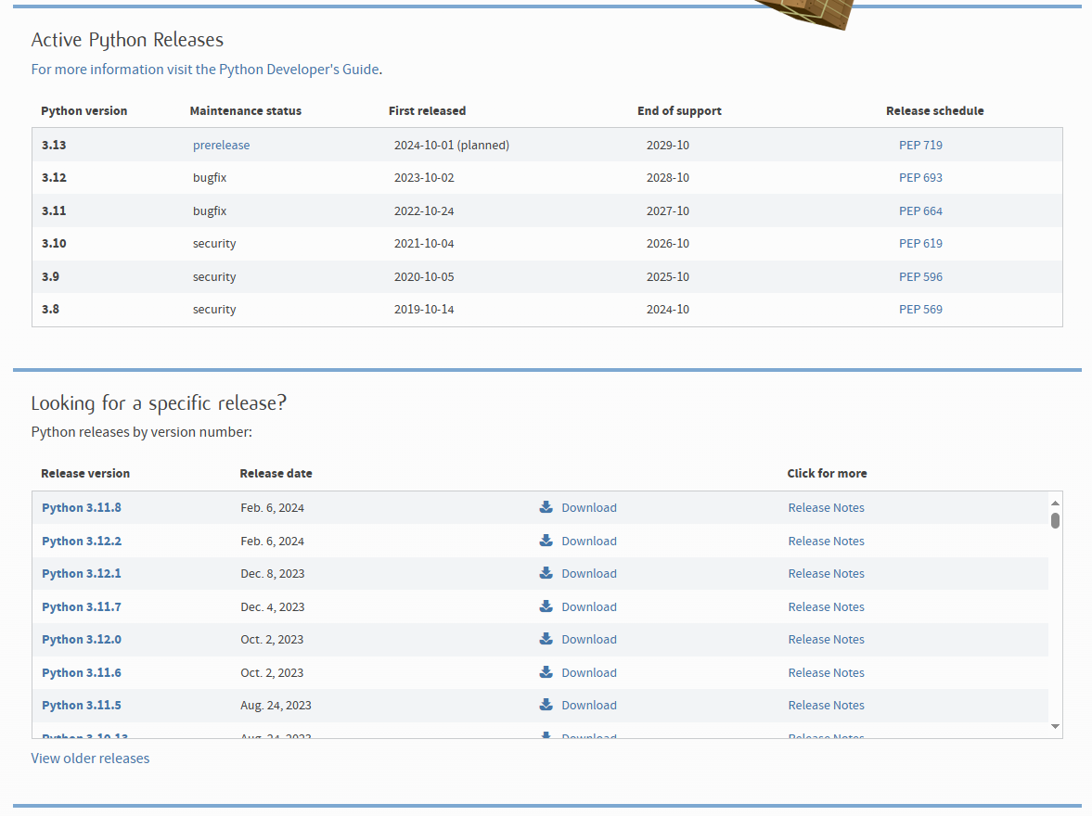1092x816 pixels.
Task: Click the release list scrollbar
Action: click(x=1054, y=519)
